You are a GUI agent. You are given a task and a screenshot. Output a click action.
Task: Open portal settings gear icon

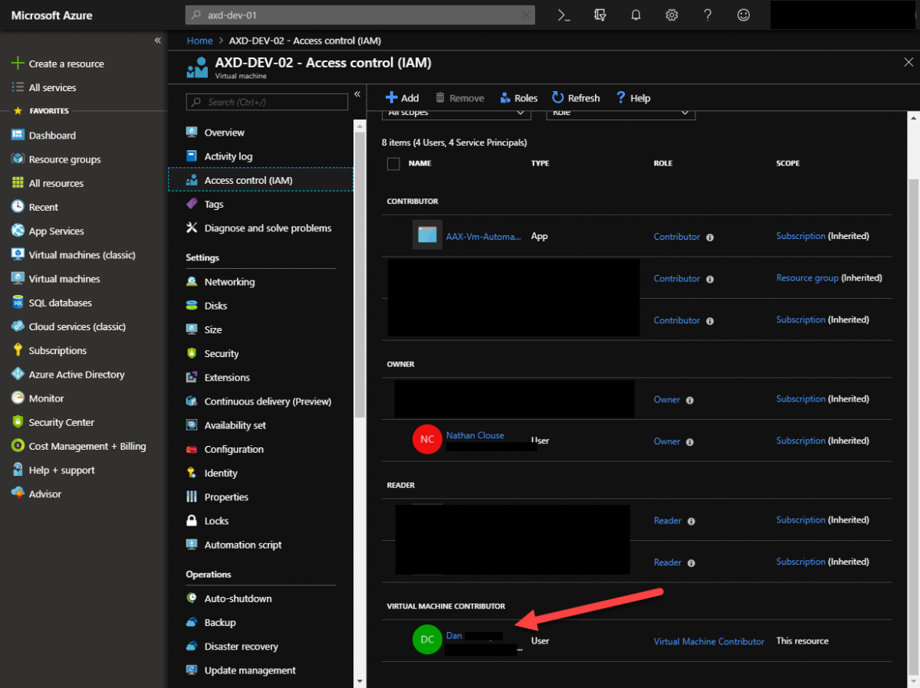[672, 15]
